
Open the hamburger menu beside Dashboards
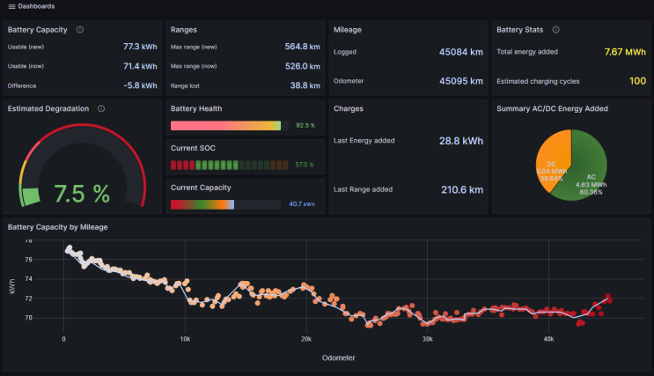(11, 6)
